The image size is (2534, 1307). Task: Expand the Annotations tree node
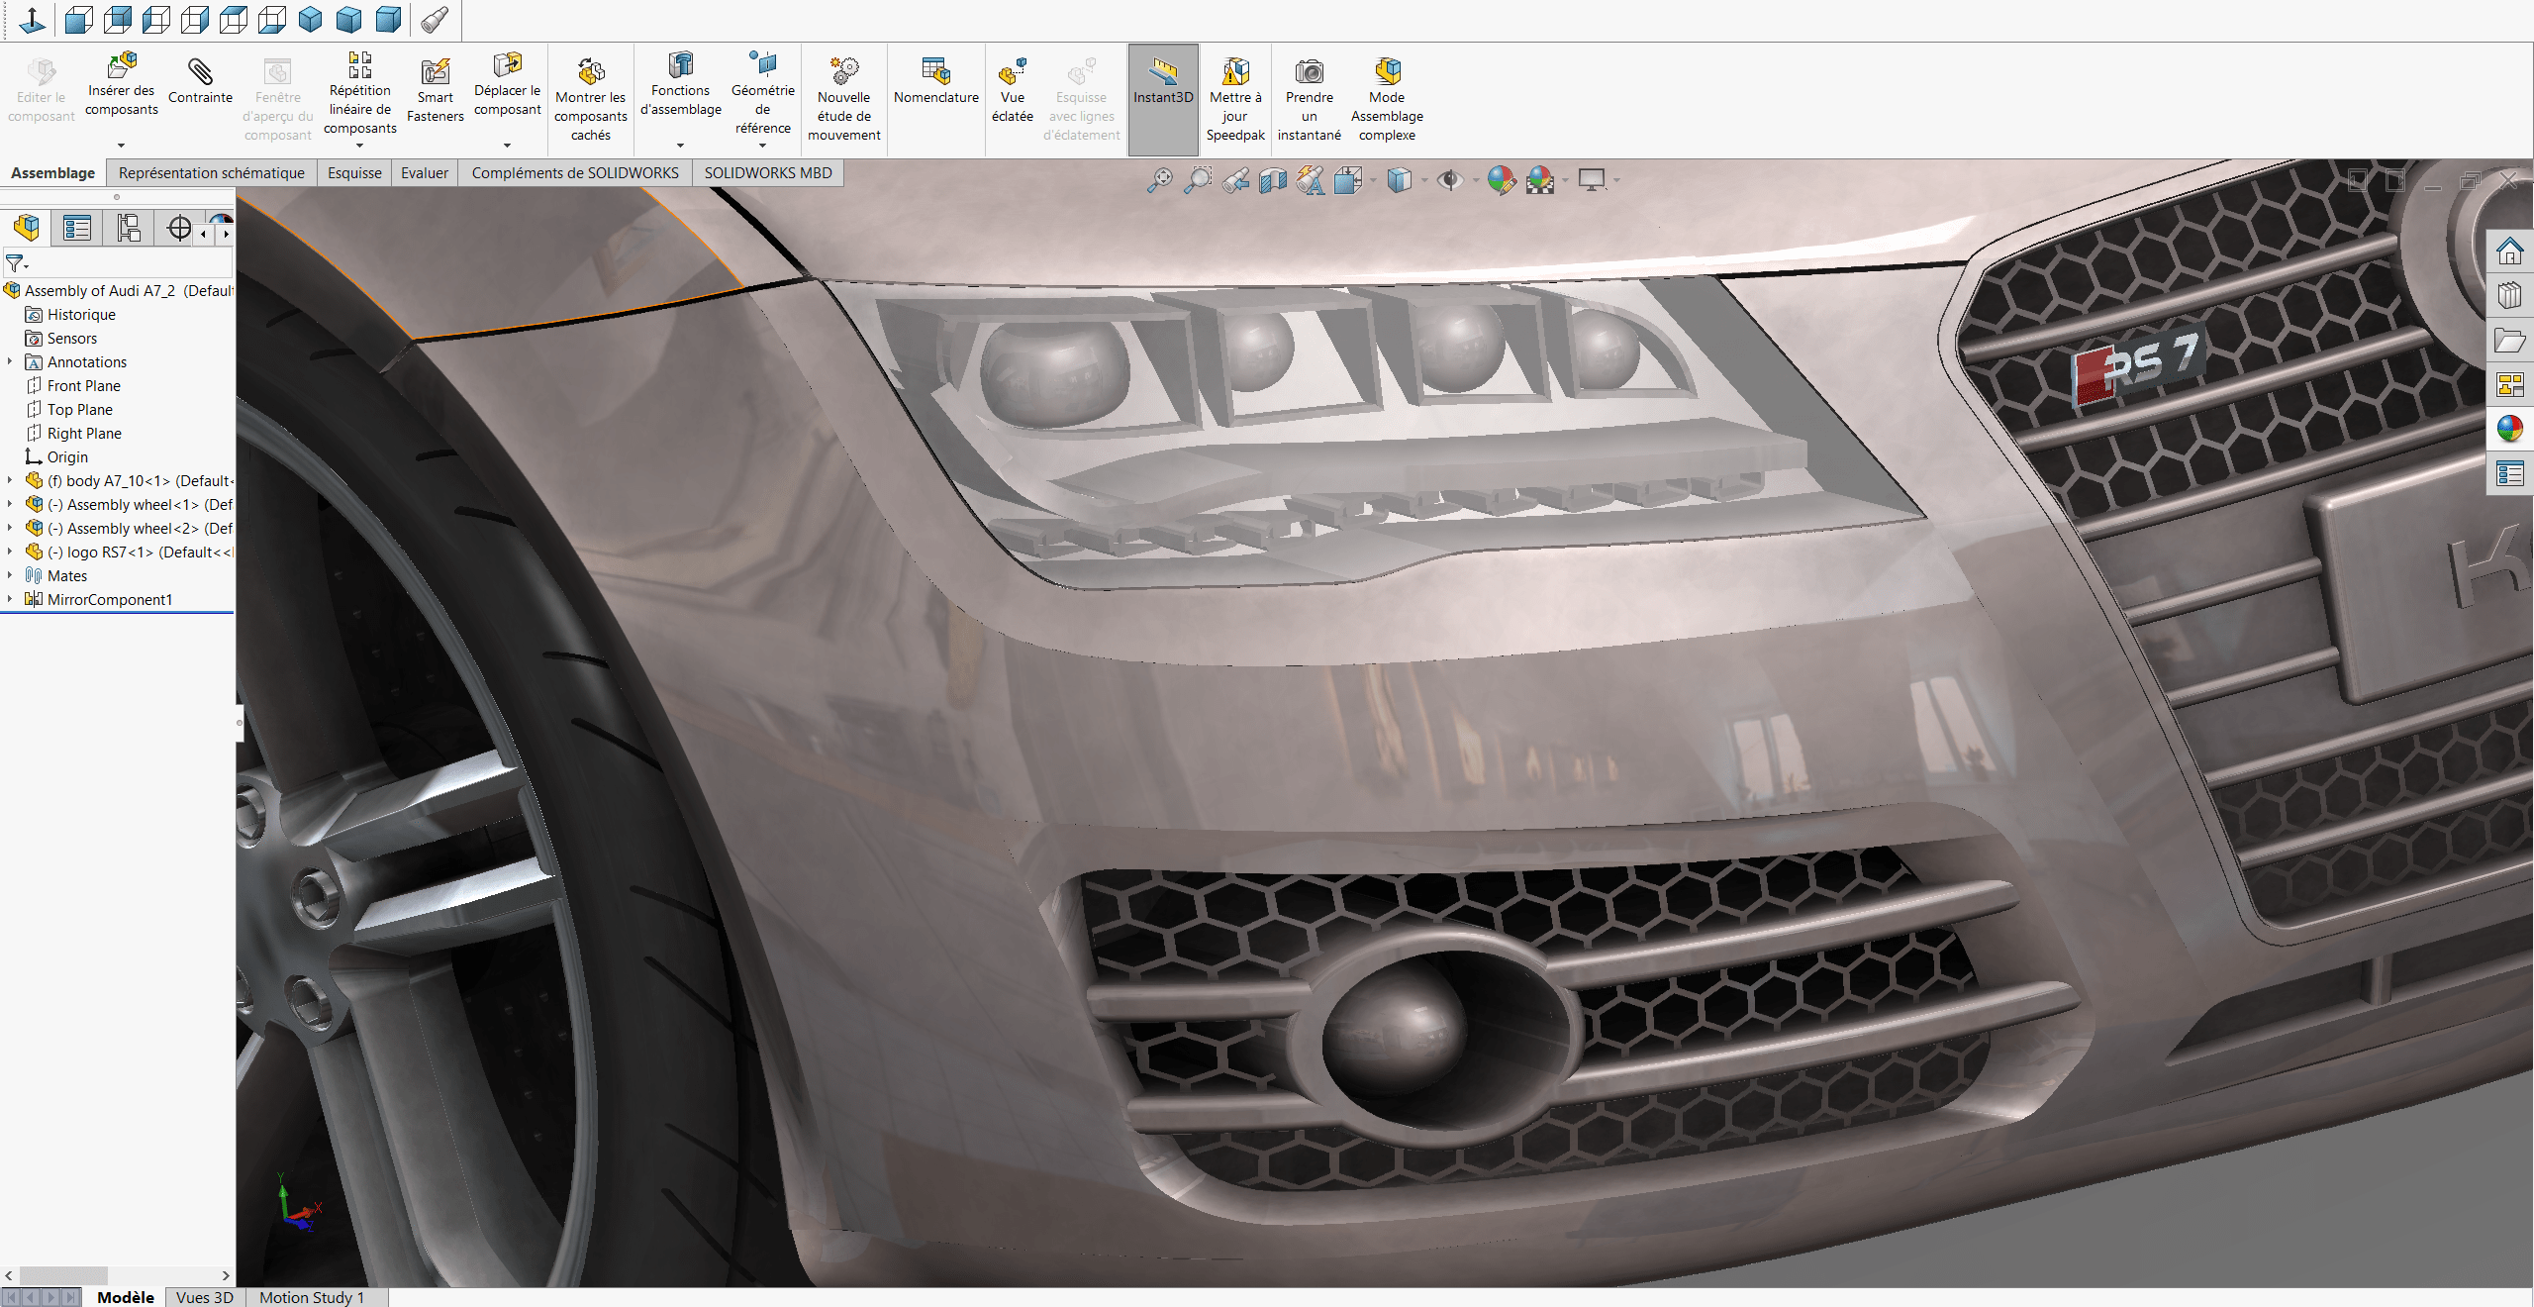point(10,361)
